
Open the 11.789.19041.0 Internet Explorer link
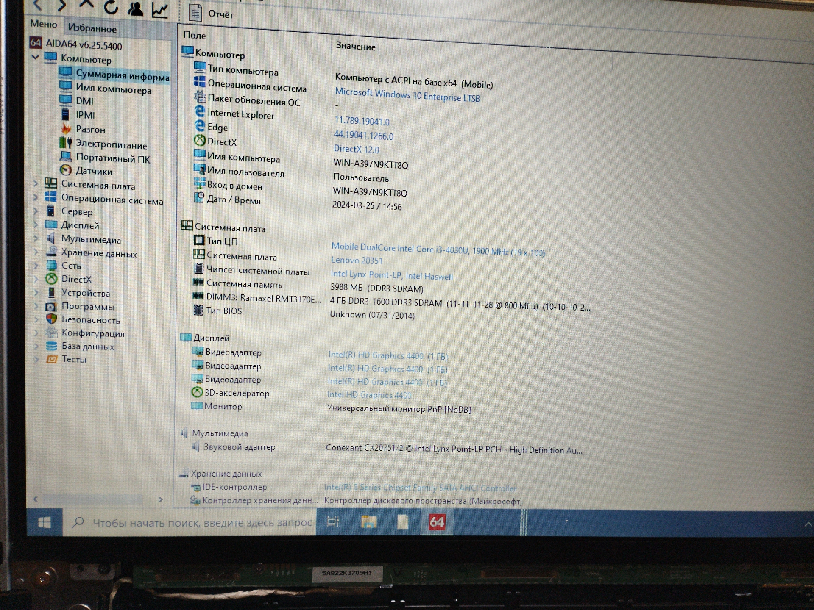pos(362,121)
